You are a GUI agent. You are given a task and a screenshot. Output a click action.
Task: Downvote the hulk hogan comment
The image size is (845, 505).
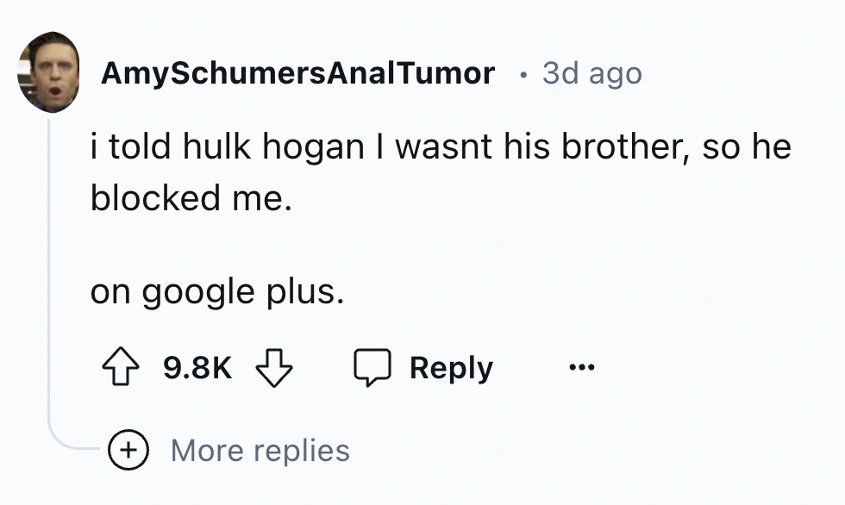(275, 368)
